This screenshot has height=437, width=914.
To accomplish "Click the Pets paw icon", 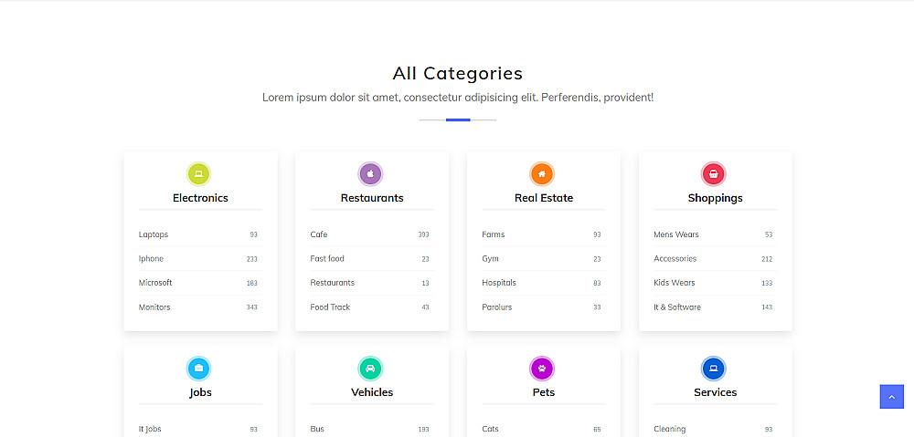I will (x=542, y=369).
